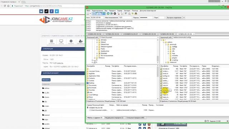Click the green Refresh file lists icon
This screenshot has width=229, height=129.
108,14
